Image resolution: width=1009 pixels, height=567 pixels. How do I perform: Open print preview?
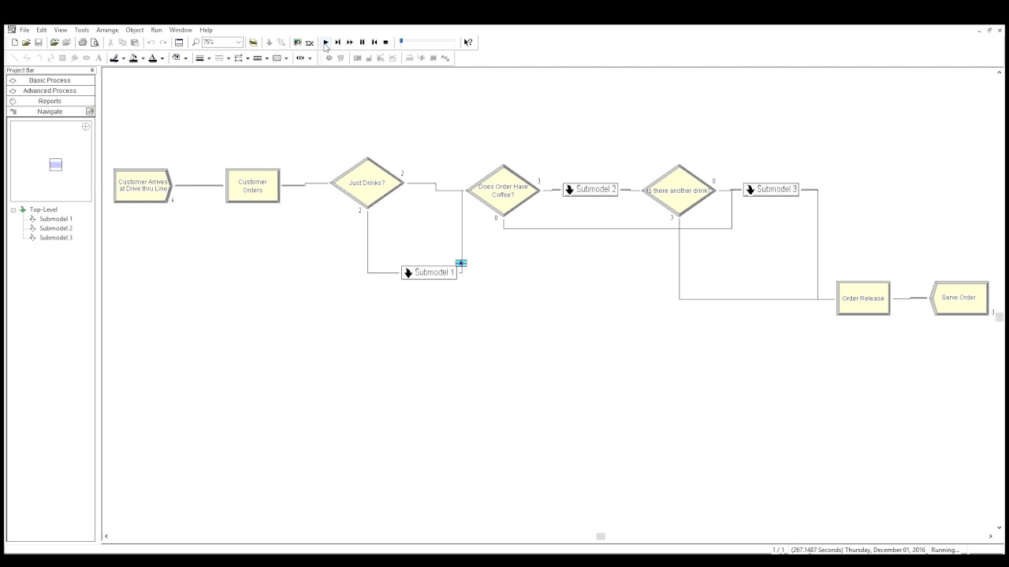(95, 43)
